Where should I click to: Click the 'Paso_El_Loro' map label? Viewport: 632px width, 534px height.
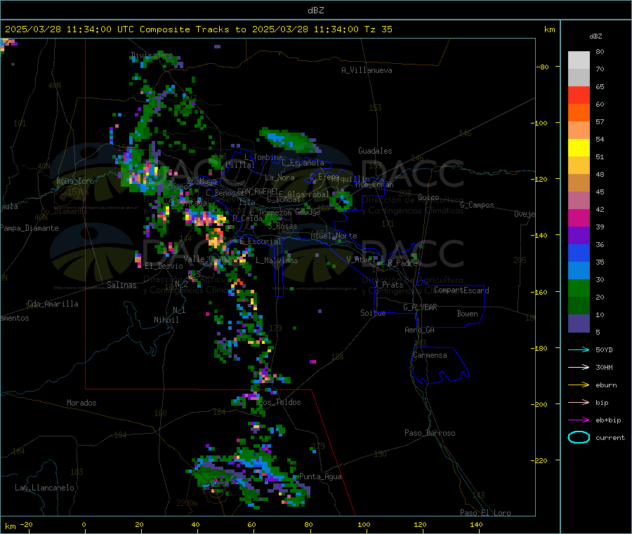tap(485, 513)
